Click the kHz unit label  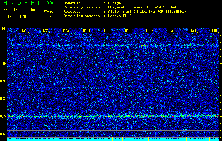click(3, 29)
